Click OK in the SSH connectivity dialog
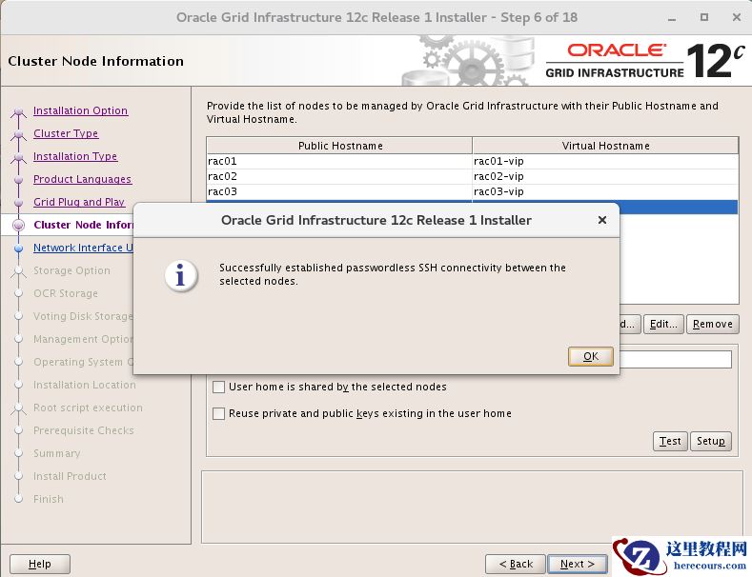Image resolution: width=752 pixels, height=577 pixels. coord(590,356)
